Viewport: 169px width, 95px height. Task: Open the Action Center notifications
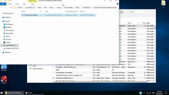tap(166, 93)
